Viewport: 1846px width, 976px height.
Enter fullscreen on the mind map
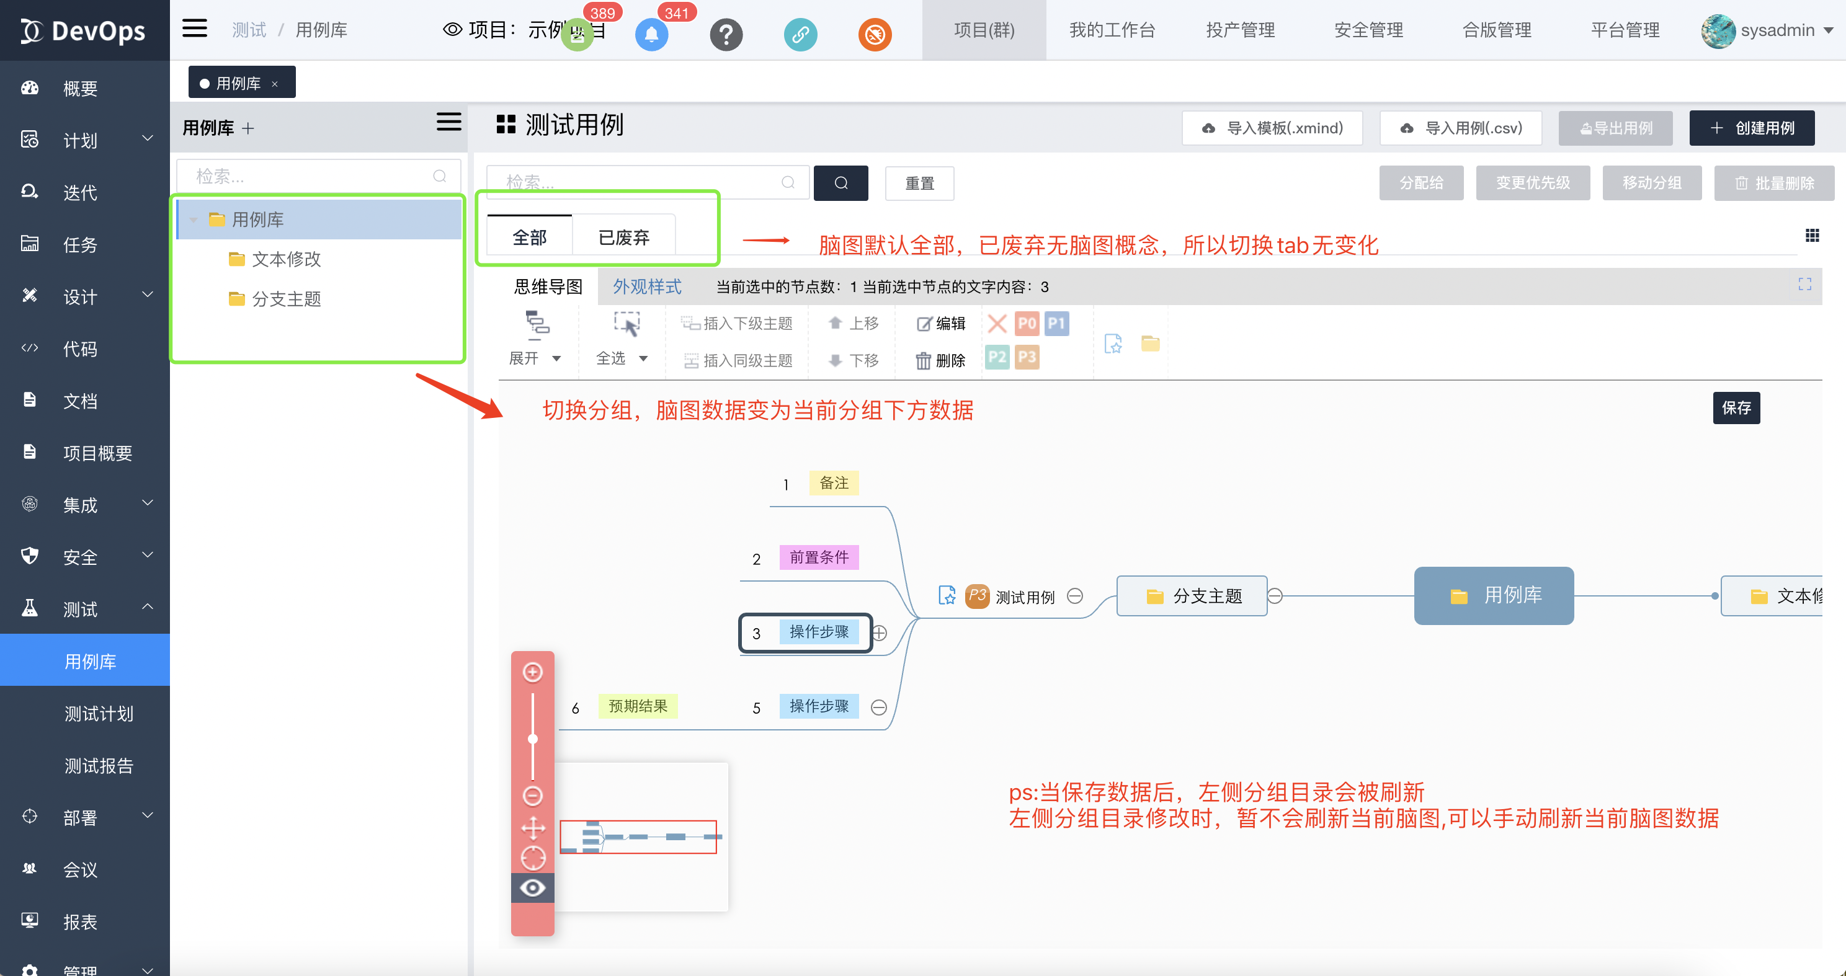pos(1804,285)
